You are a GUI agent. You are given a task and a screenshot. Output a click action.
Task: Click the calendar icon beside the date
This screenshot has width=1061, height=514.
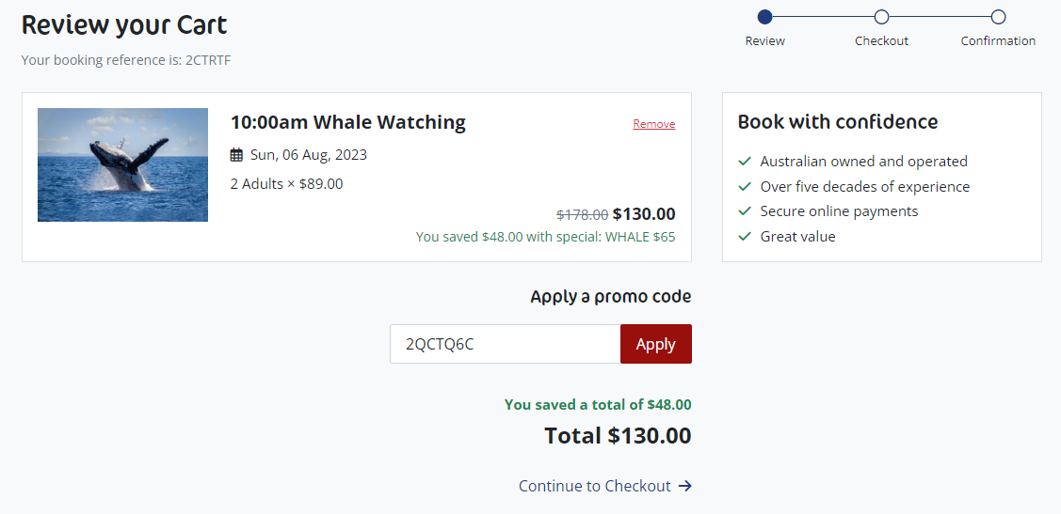pyautogui.click(x=236, y=155)
